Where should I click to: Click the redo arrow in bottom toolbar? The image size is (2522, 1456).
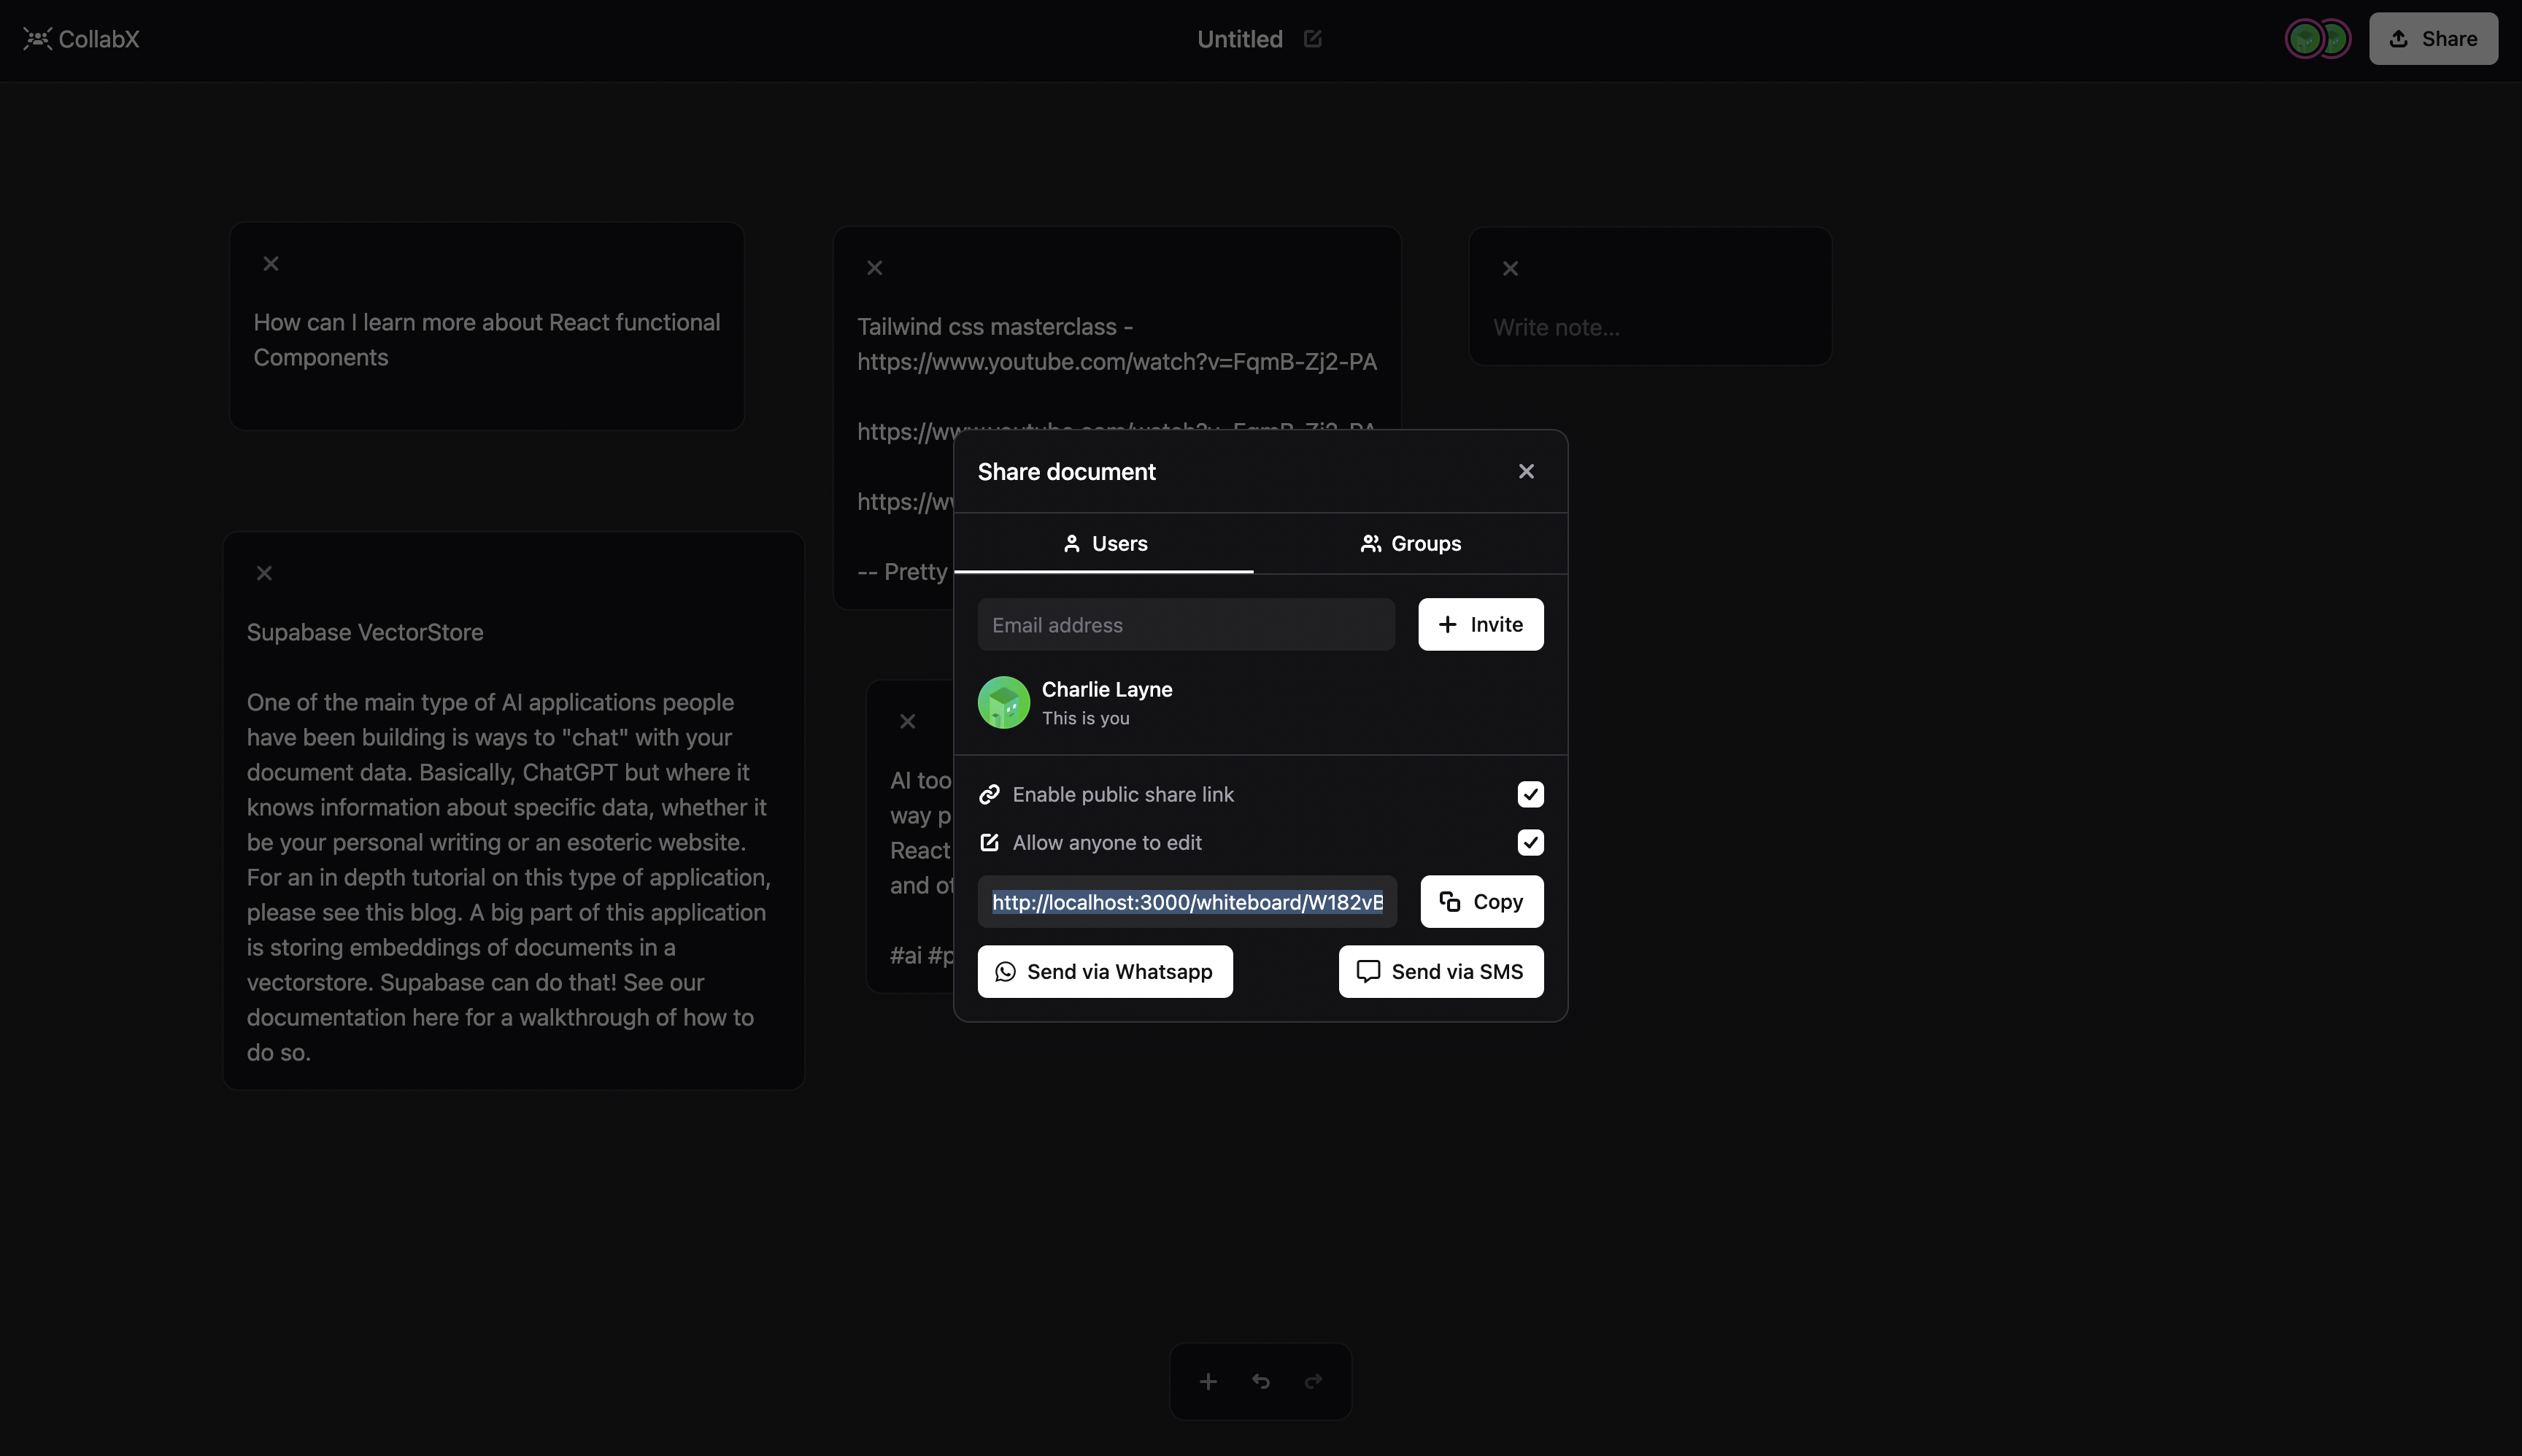[x=1314, y=1381]
